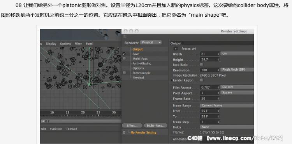292x144 pixels.
Task: Open the Frame Range Current Frame dropdown
Action: [227, 106]
